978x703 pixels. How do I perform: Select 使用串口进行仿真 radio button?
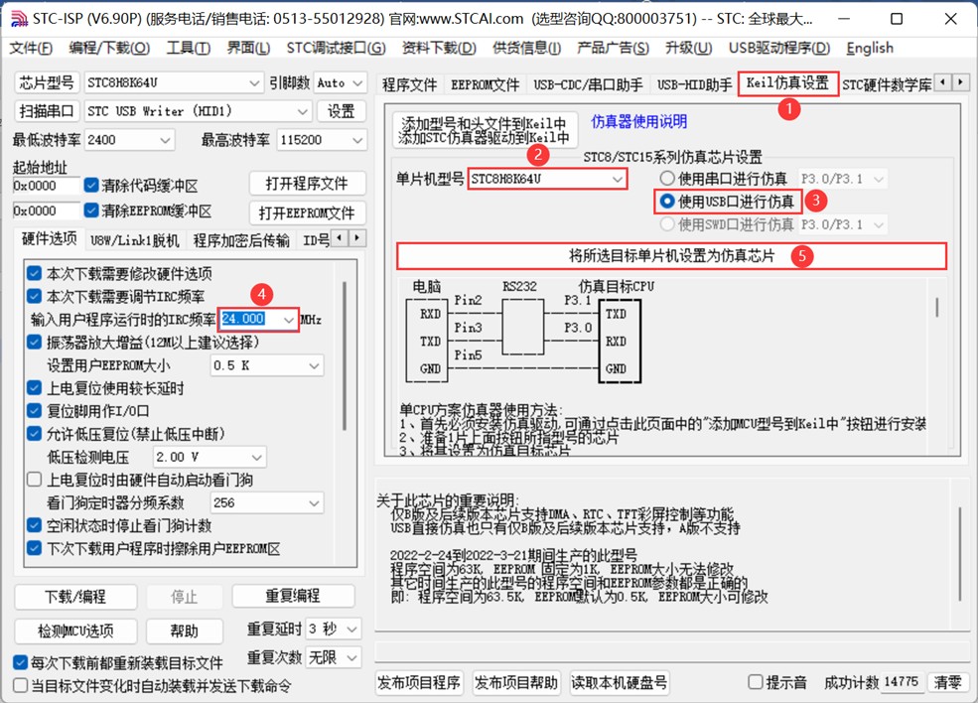pos(667,179)
